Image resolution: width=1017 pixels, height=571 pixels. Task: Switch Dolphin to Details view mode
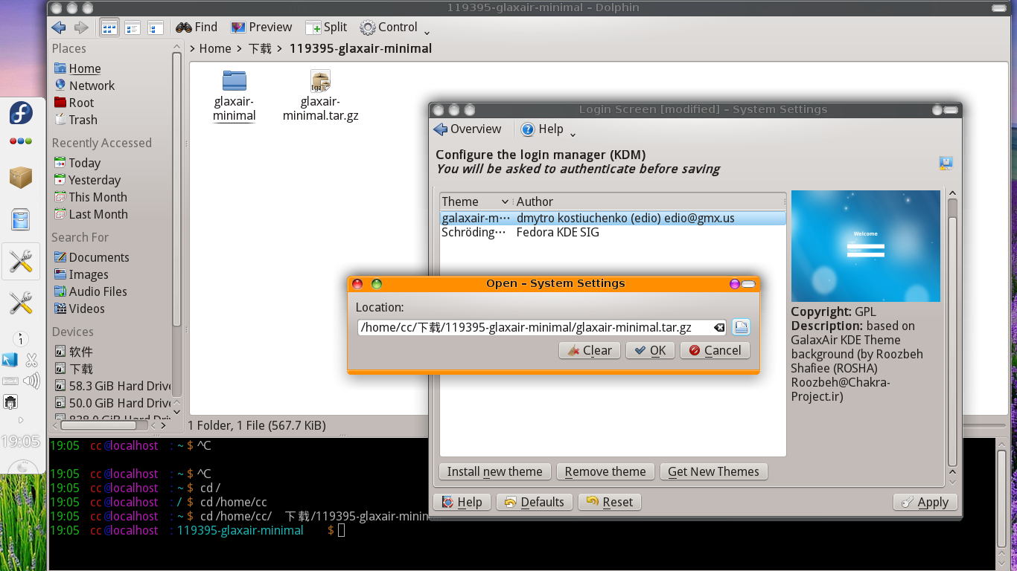point(133,28)
